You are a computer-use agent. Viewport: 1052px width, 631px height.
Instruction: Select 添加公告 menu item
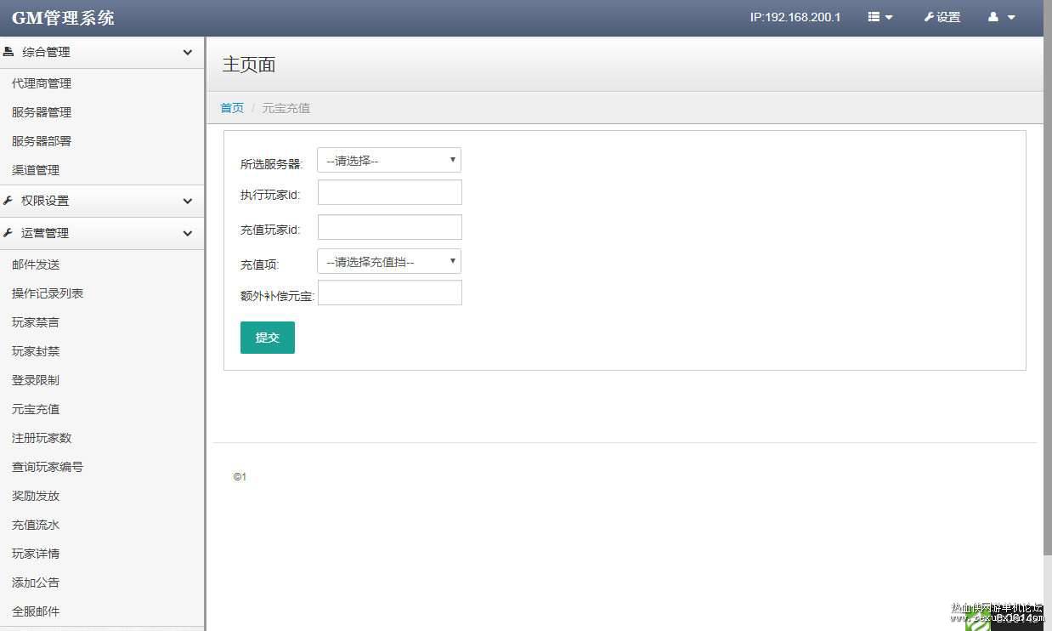pyautogui.click(x=36, y=583)
